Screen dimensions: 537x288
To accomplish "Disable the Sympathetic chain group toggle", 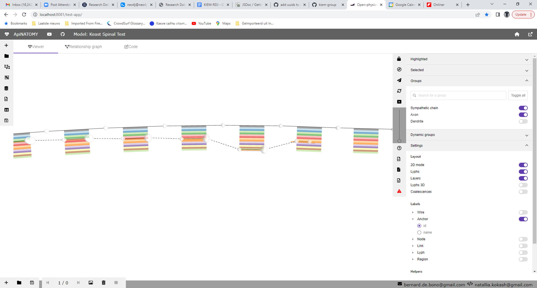I will [523, 108].
